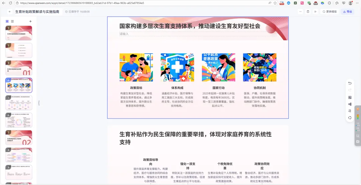Open the more options ellipsis in editor header
The height and width of the screenshot is (185, 361).
pos(300,12)
